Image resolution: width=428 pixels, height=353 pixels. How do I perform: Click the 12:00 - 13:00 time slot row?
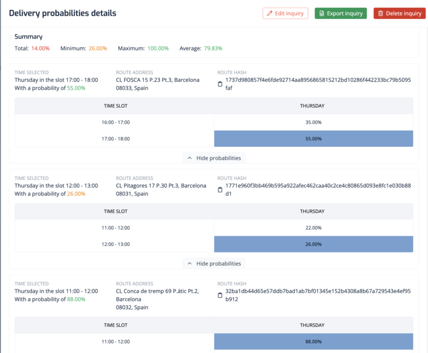214,244
